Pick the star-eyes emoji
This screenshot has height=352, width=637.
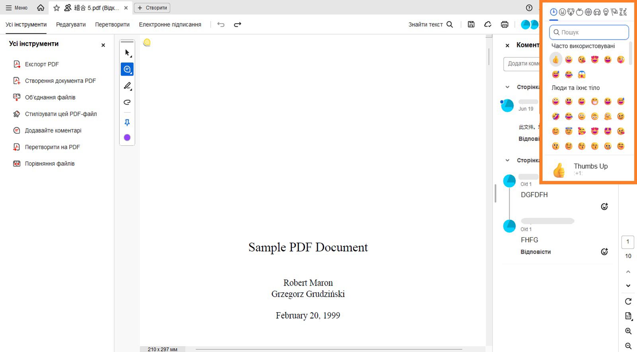[x=608, y=131]
